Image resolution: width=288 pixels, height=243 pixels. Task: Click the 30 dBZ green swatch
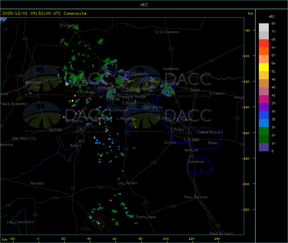coord(264,131)
